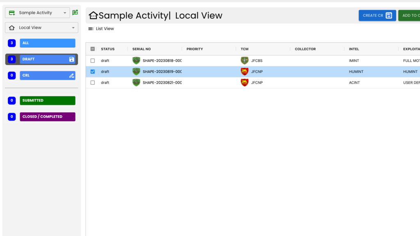Open the Sample Activity dropdown
Image resolution: width=420 pixels, height=236 pixels.
tap(37, 13)
